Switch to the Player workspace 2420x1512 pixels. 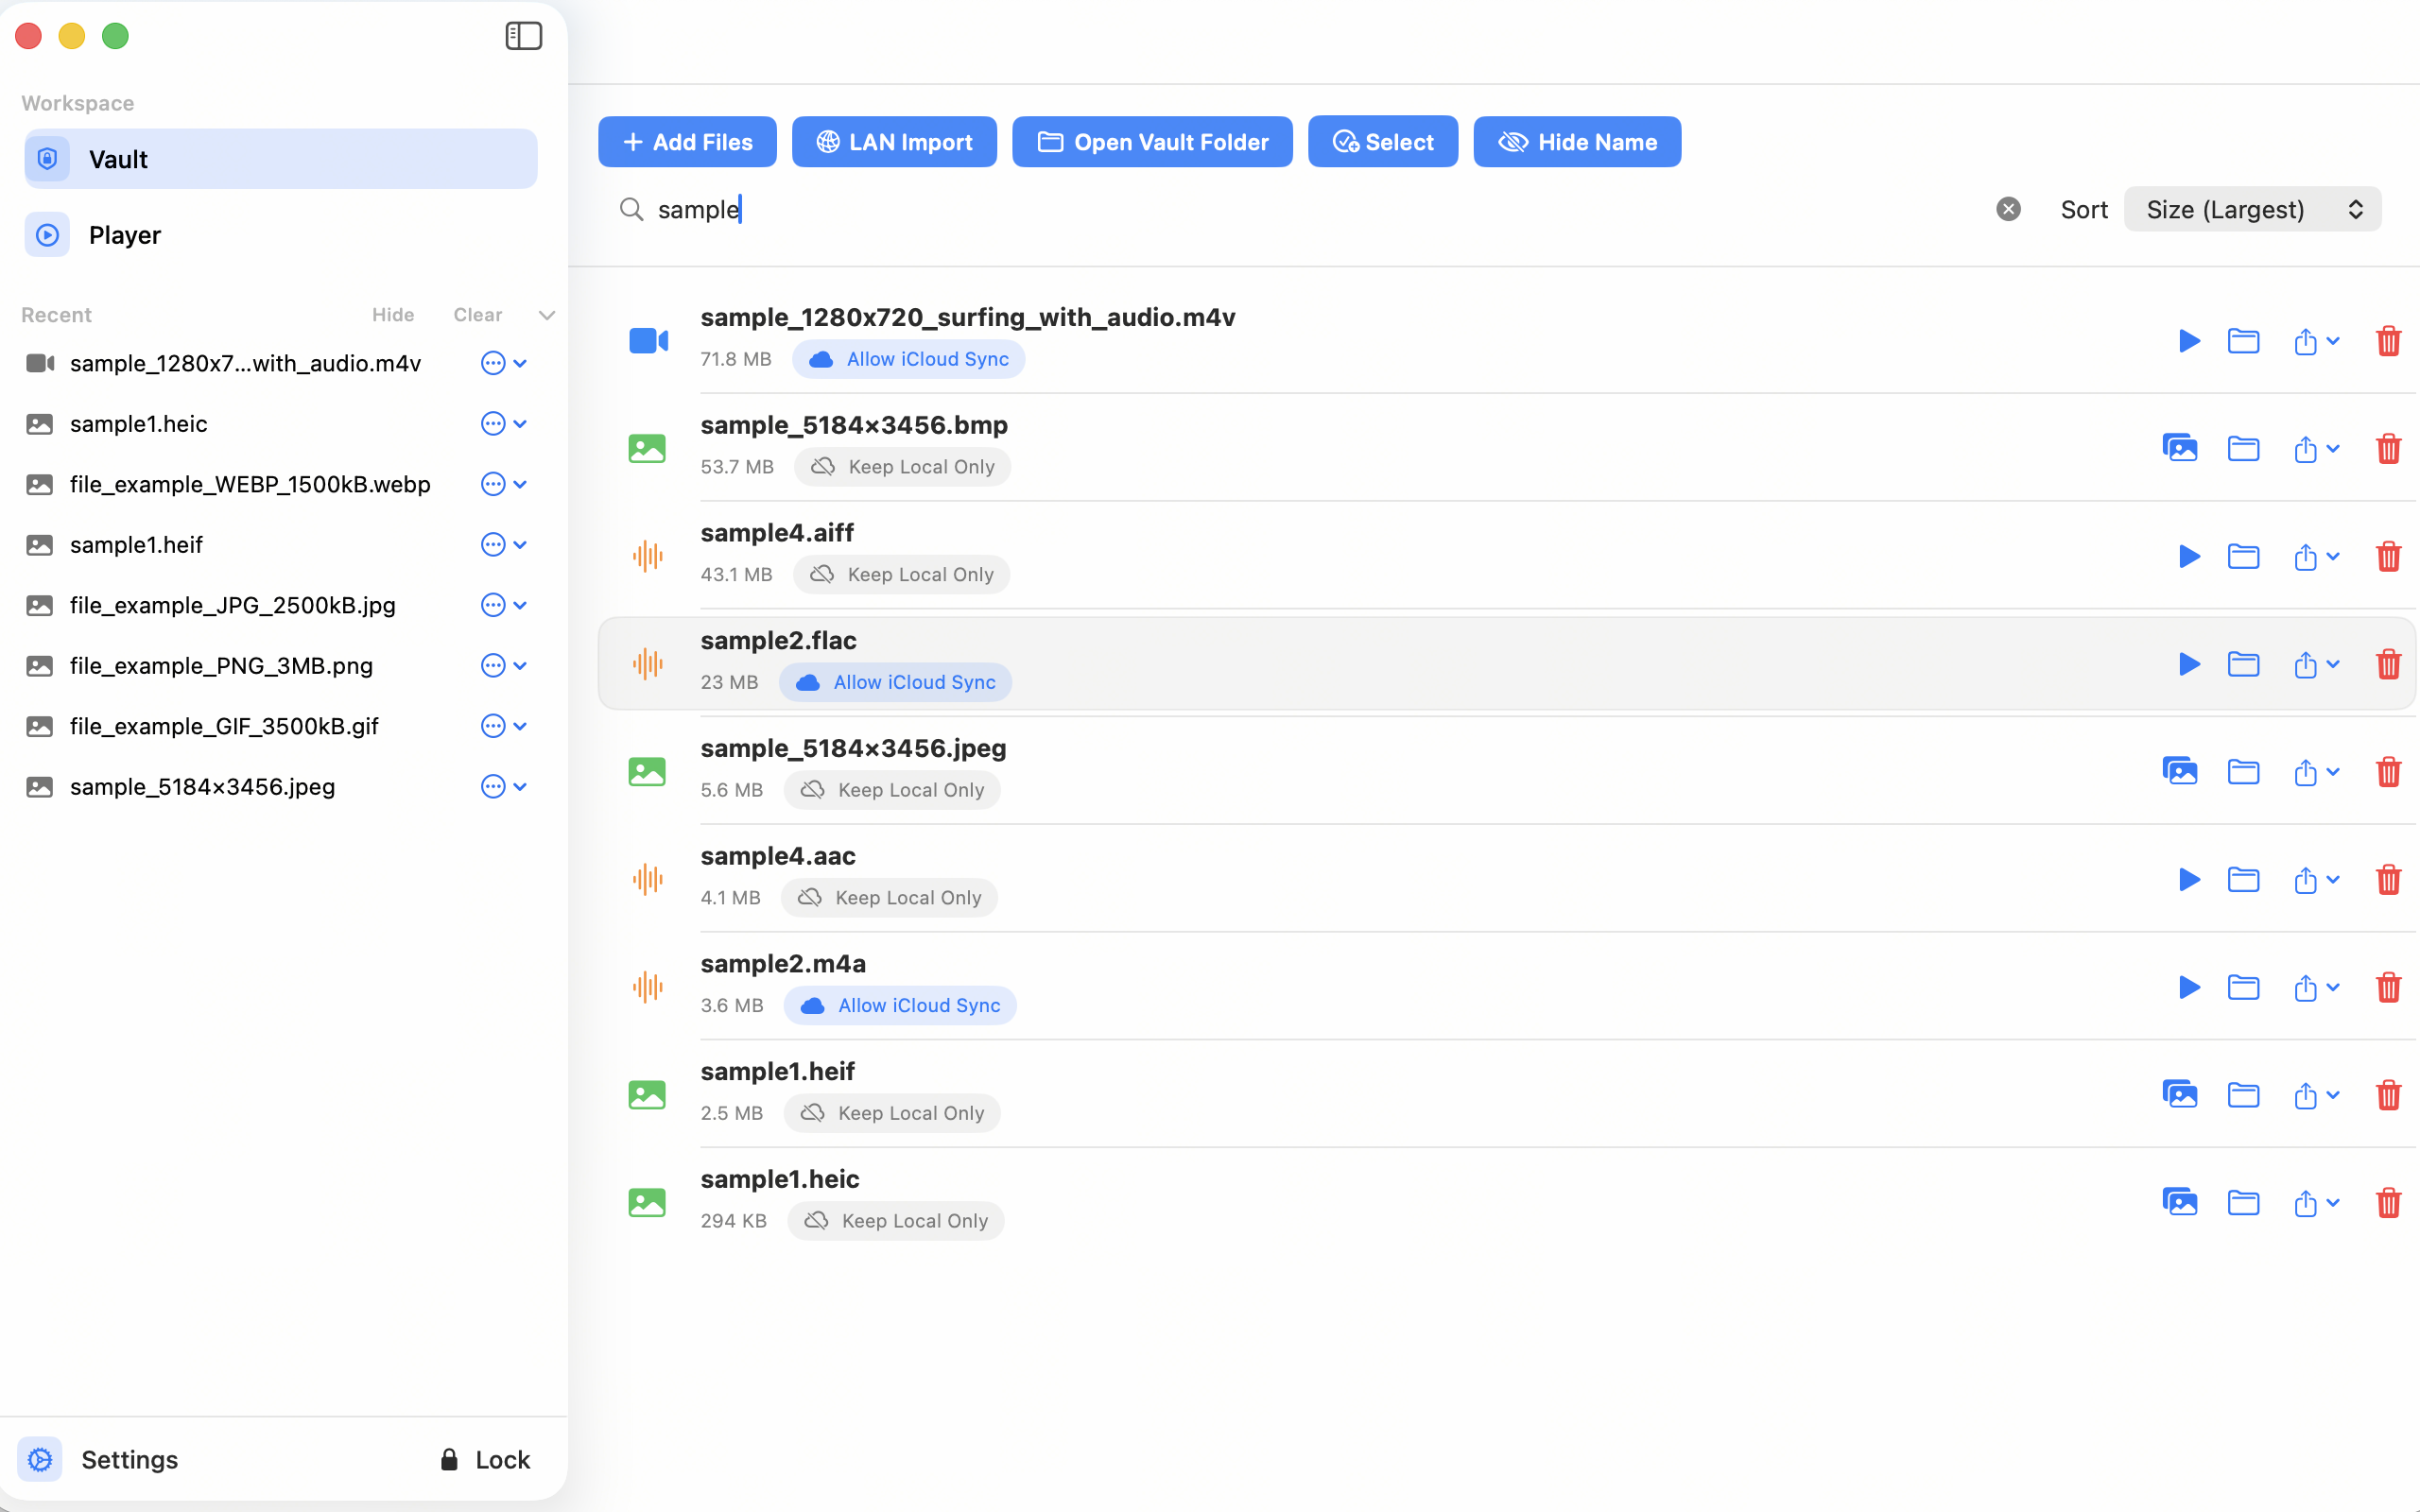[x=124, y=234]
